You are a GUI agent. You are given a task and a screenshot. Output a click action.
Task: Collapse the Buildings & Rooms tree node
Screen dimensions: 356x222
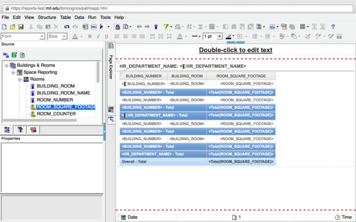pos(6,65)
